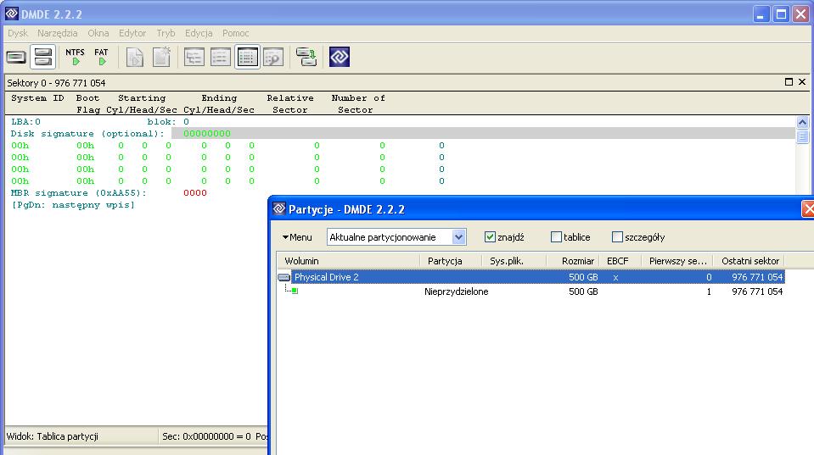Click the Sektory 0 - 976 771 054 panel title
814x455 pixels.
(x=56, y=83)
